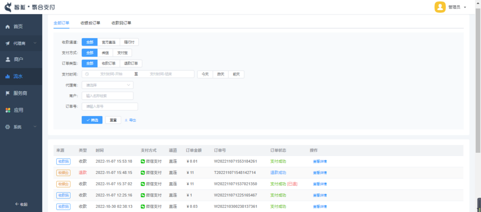Select 退款订单 as 订单类型
This screenshot has height=212, width=481.
coord(131,63)
